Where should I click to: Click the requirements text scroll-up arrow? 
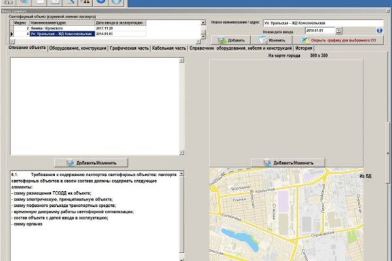[x=182, y=174]
